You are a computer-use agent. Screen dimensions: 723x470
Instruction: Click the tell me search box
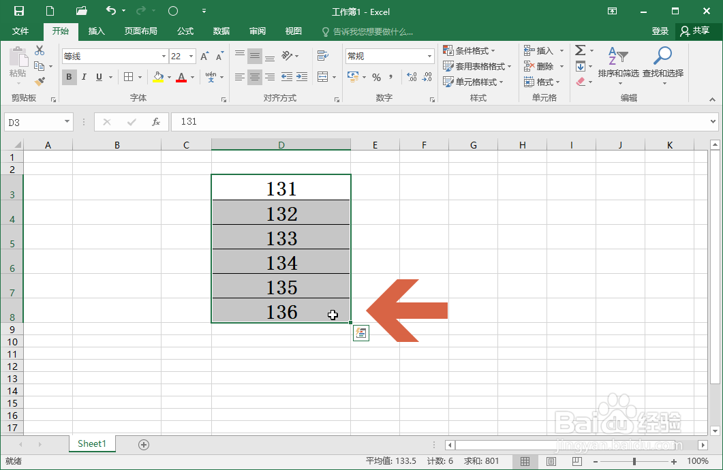tap(367, 31)
